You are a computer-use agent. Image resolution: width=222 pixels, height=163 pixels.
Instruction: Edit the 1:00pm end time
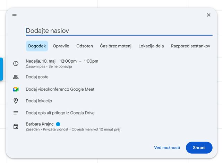pyautogui.click(x=91, y=61)
